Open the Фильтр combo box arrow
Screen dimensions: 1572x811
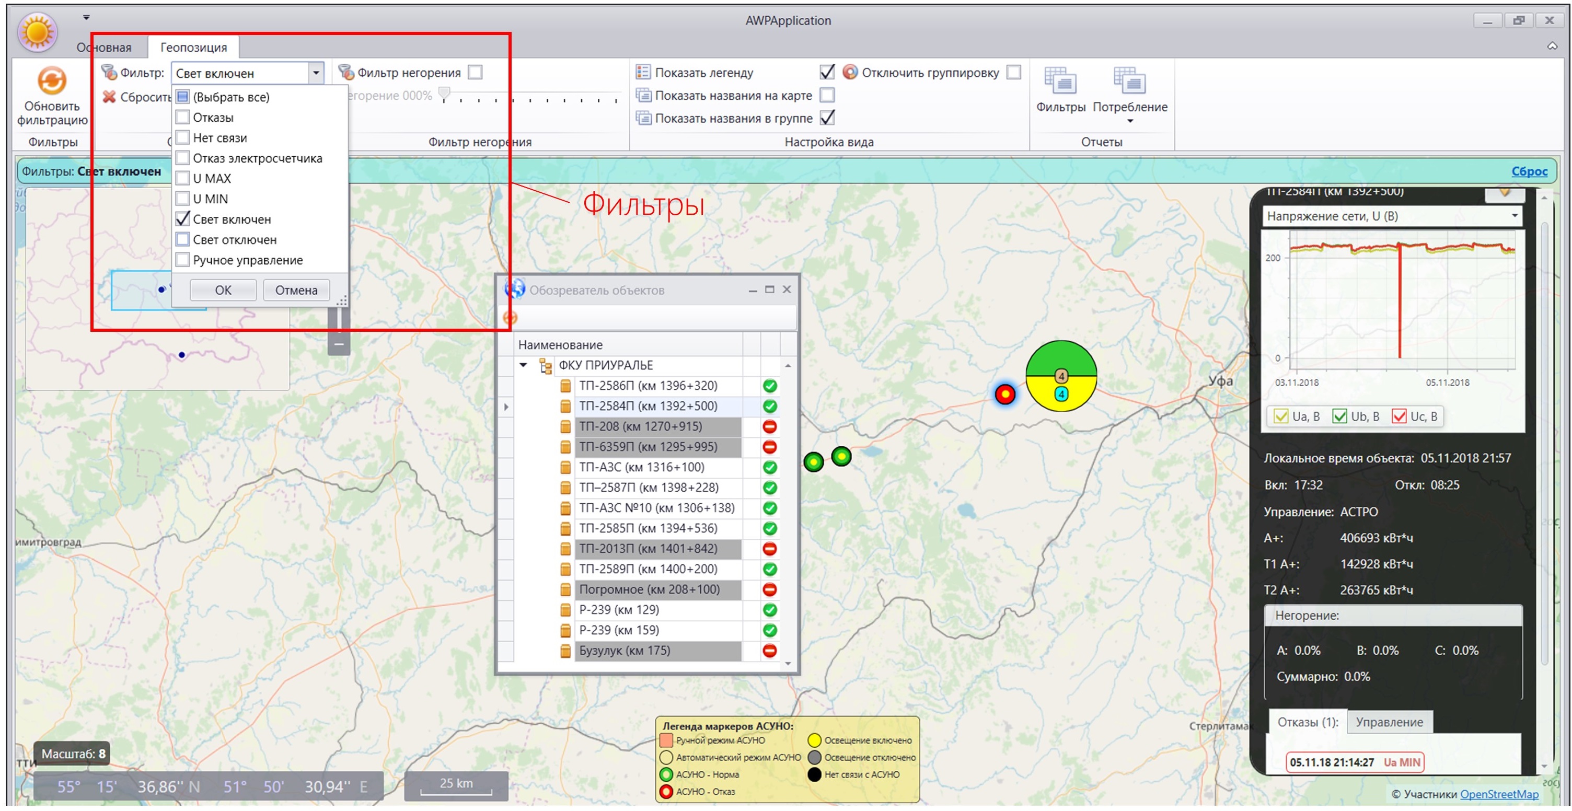(316, 73)
